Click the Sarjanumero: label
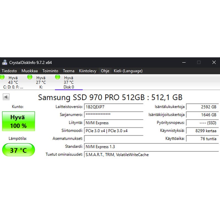Viewport: 220px width, 216px height. (x=71, y=115)
